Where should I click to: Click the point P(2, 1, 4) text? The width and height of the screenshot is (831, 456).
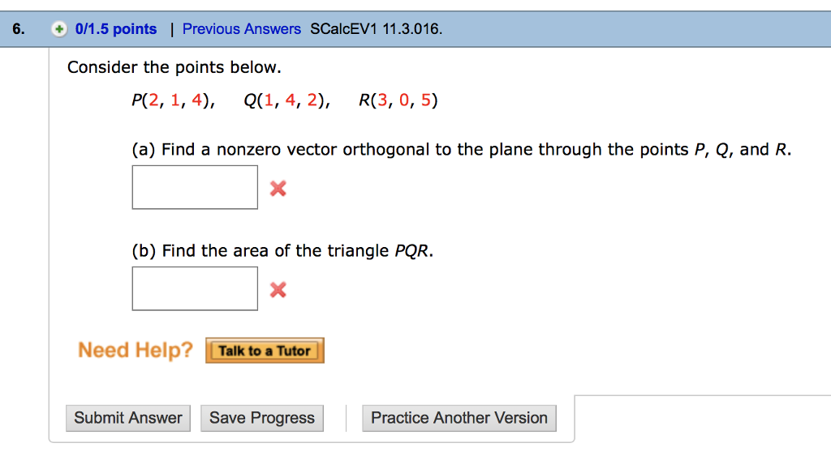(174, 100)
